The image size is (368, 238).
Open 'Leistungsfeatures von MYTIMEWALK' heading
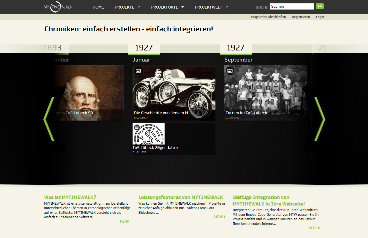(181, 197)
